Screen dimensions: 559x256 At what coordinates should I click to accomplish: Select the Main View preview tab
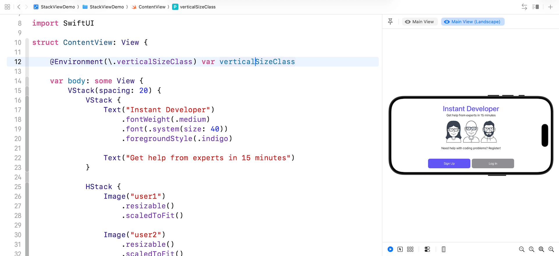click(420, 22)
